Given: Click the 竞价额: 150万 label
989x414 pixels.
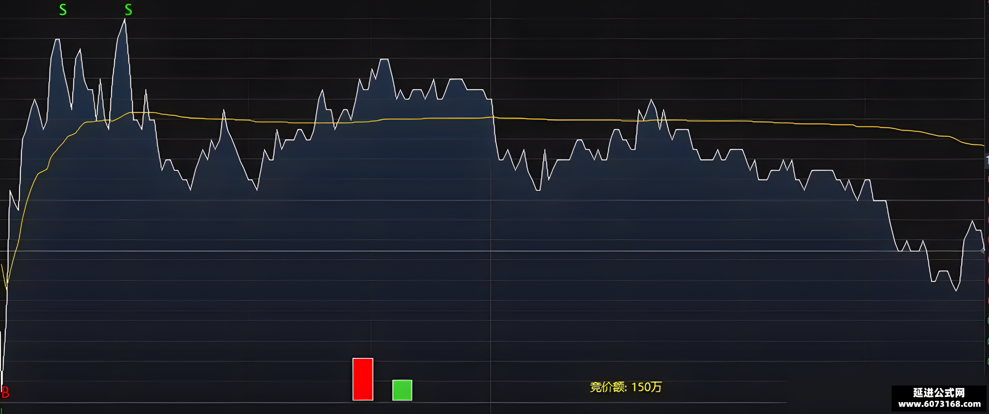Looking at the screenshot, I should [626, 387].
